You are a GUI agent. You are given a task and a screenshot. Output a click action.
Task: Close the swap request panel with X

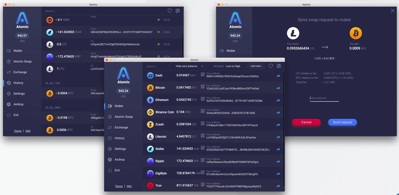point(392,11)
